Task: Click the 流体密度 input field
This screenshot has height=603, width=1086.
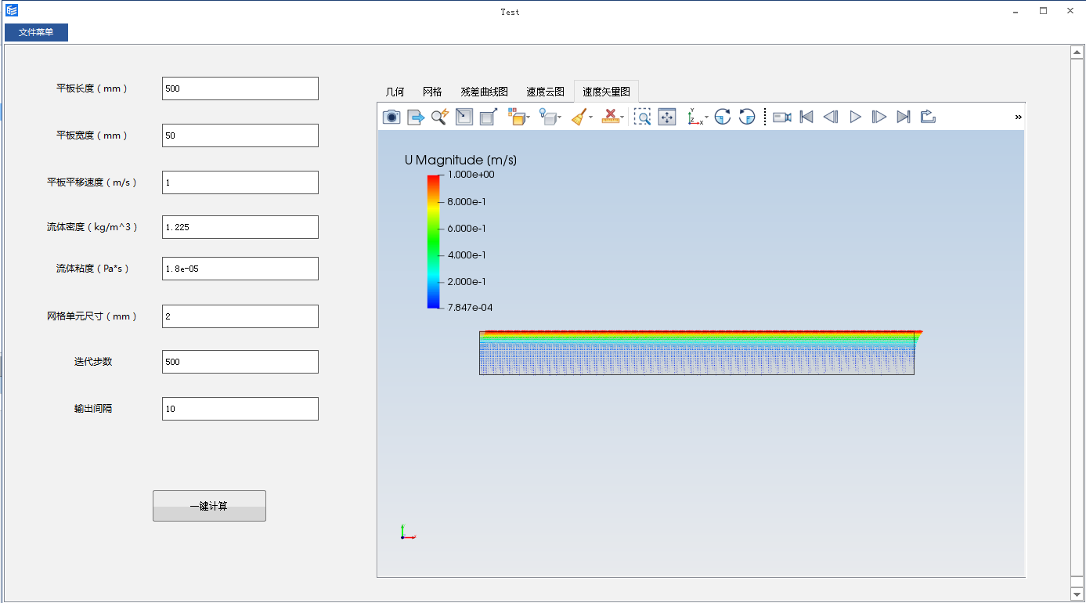Action: click(x=240, y=227)
